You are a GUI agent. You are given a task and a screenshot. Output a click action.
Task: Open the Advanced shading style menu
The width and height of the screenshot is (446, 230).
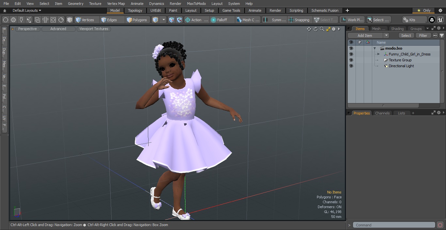58,29
